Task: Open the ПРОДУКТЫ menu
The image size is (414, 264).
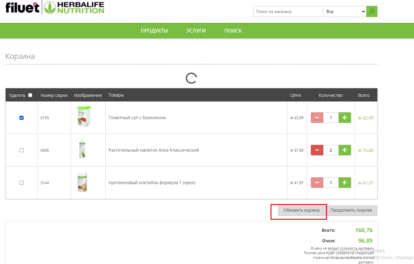Action: pyautogui.click(x=154, y=31)
